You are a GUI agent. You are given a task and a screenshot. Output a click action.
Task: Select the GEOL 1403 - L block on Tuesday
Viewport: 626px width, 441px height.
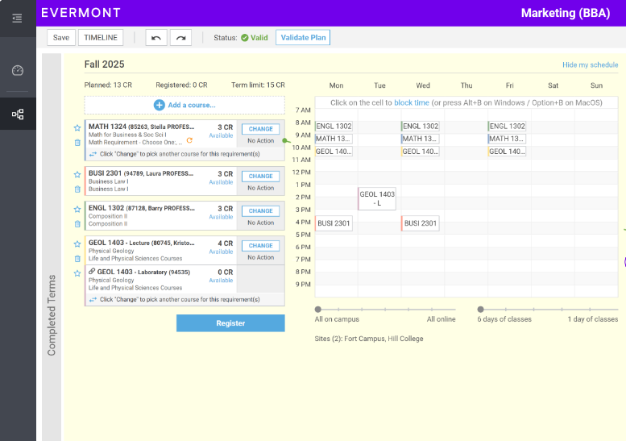point(377,198)
